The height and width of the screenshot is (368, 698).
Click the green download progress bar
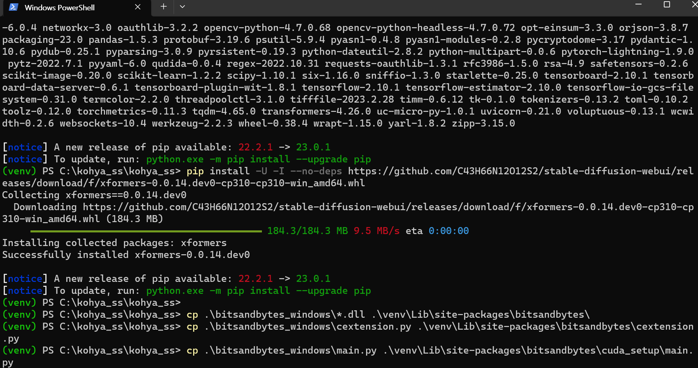(146, 231)
